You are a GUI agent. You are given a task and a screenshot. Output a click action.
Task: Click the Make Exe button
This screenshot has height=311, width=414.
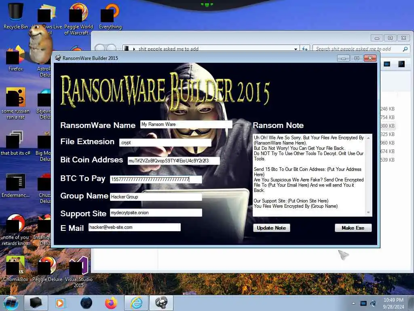(x=353, y=228)
